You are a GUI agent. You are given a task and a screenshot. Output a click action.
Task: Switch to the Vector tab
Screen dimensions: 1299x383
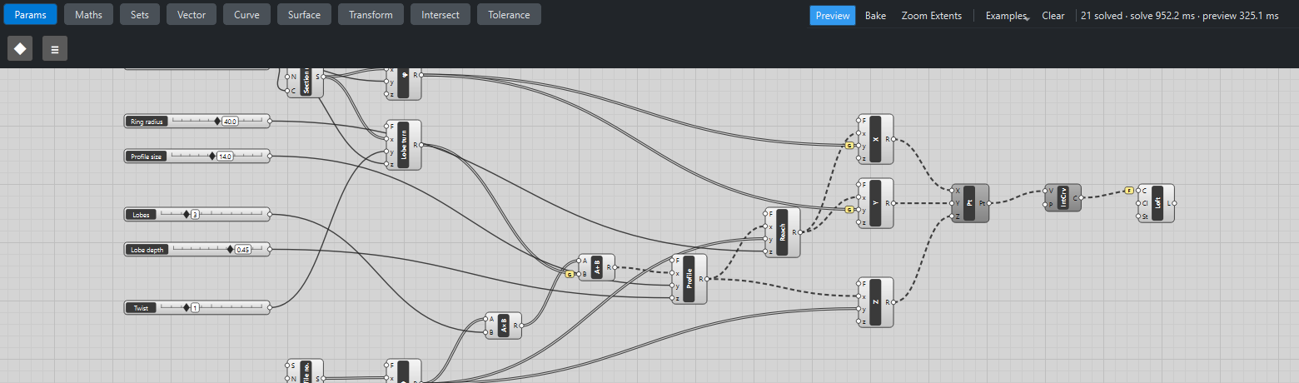pyautogui.click(x=192, y=15)
